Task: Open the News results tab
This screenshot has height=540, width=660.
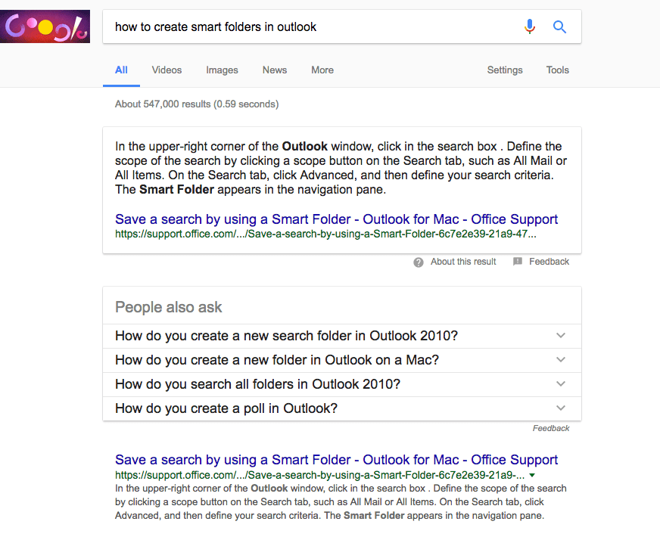Action: coord(274,70)
